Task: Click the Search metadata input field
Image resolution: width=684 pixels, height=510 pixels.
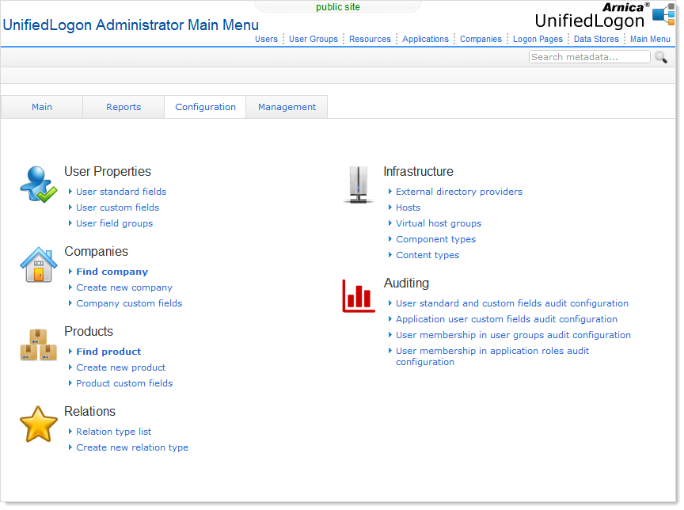Action: coord(589,57)
